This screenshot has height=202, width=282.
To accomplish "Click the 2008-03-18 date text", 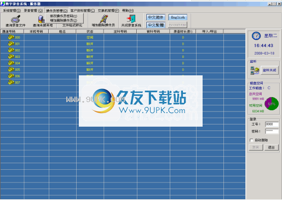I will (264, 54).
